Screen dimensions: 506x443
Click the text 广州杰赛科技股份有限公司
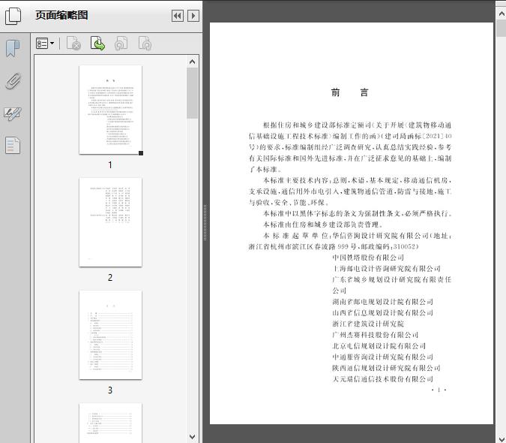point(376,335)
